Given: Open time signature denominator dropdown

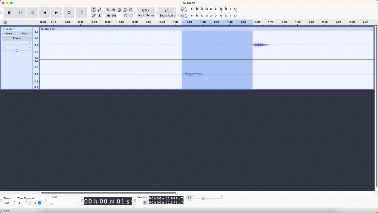Looking at the screenshot, I should [40, 203].
